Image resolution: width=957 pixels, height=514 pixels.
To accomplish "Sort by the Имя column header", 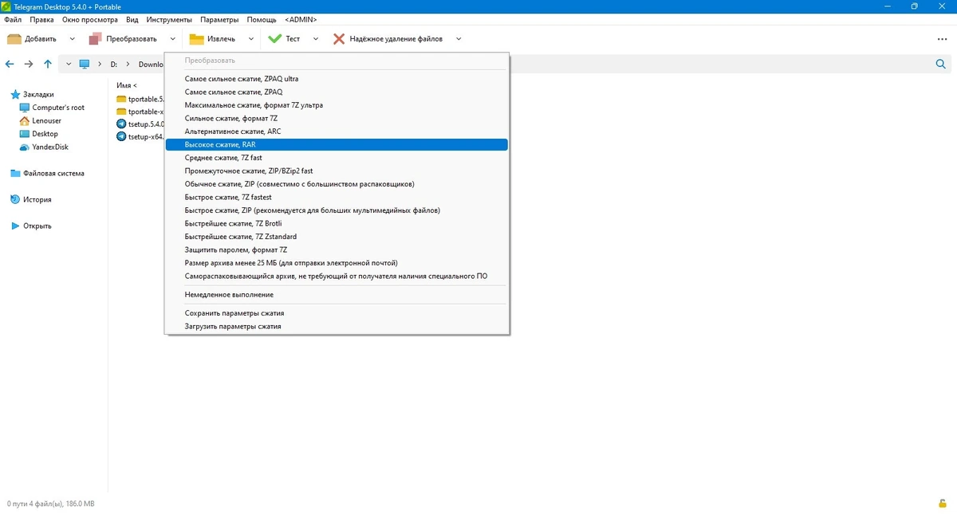I will click(x=126, y=85).
